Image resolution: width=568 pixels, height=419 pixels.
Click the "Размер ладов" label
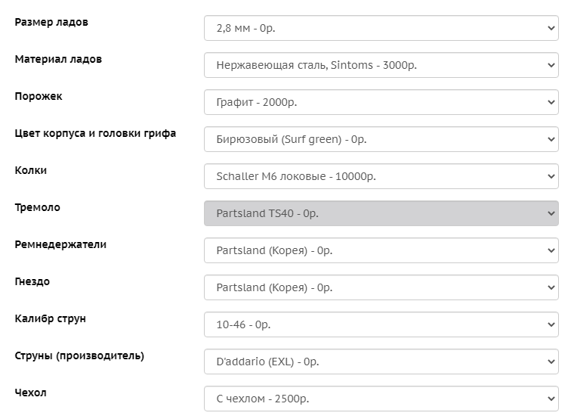tap(51, 22)
